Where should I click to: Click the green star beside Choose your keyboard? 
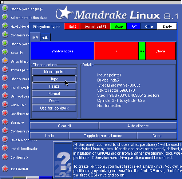click(5, 43)
